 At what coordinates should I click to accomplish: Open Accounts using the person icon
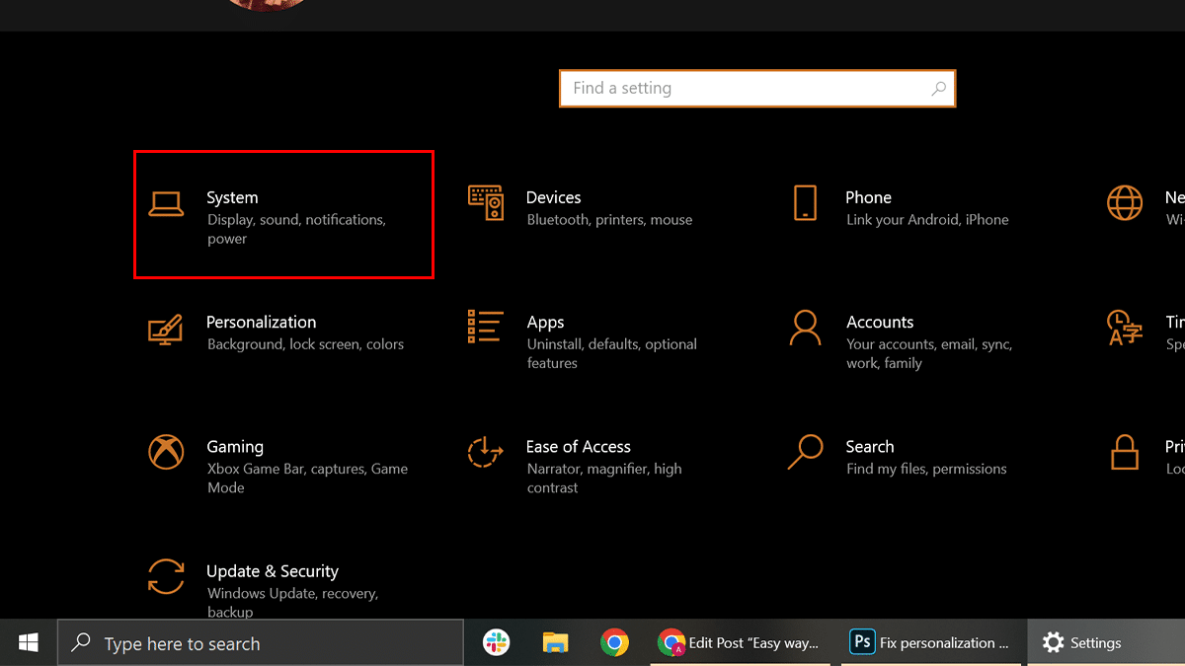(x=805, y=328)
